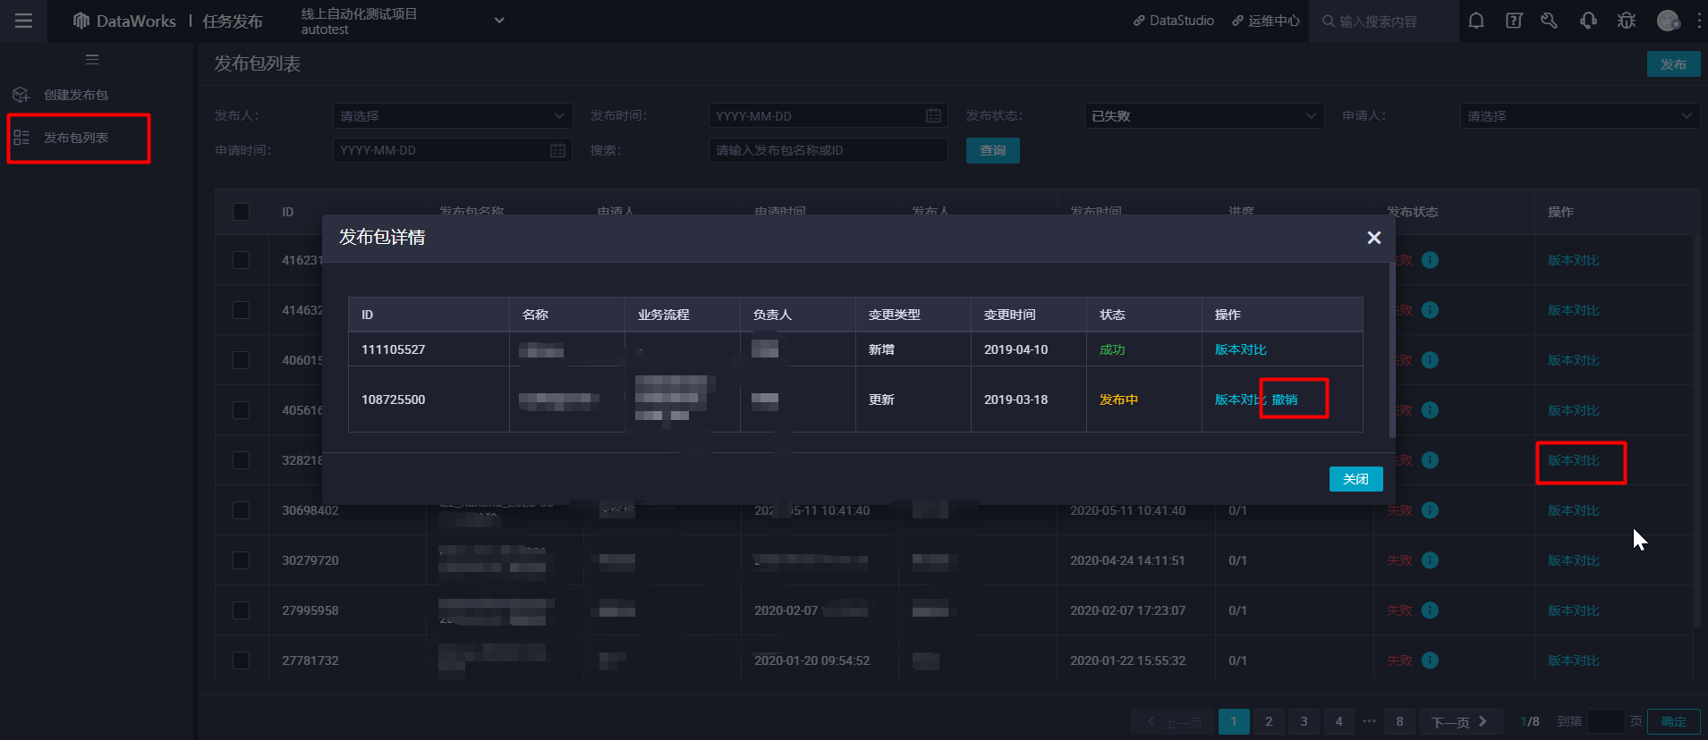Click the wrench settings icon
Viewport: 1708px width, 740px height.
click(1550, 21)
